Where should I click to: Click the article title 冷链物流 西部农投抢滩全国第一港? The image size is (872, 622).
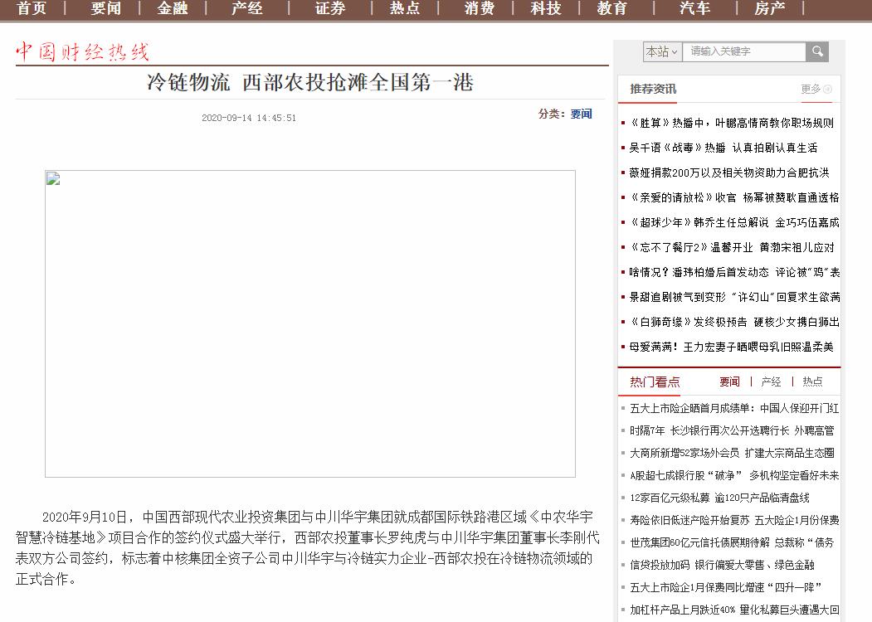310,82
